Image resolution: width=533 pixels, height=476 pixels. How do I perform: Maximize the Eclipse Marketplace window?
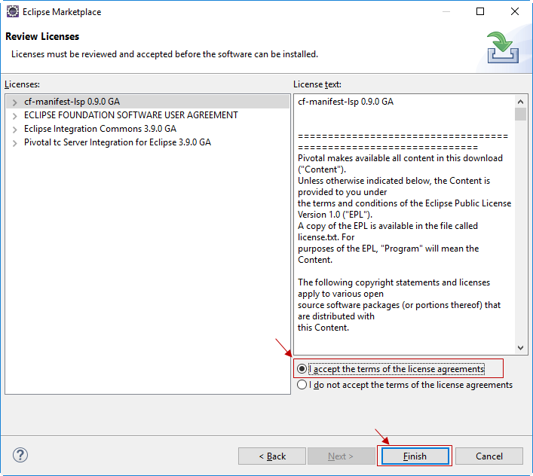pyautogui.click(x=480, y=11)
